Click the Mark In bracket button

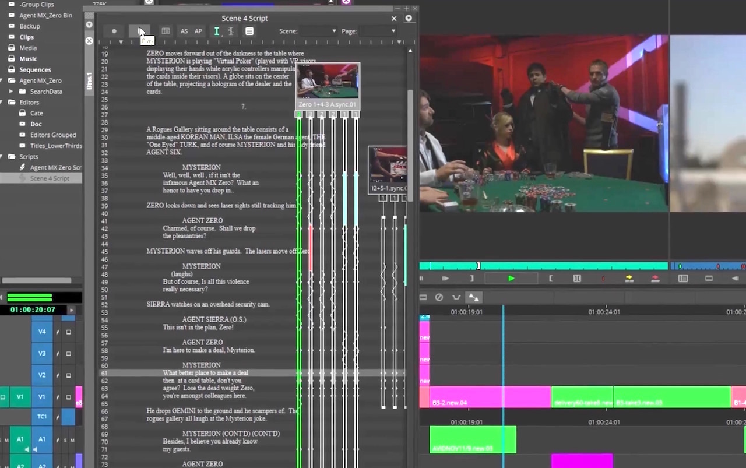point(551,279)
